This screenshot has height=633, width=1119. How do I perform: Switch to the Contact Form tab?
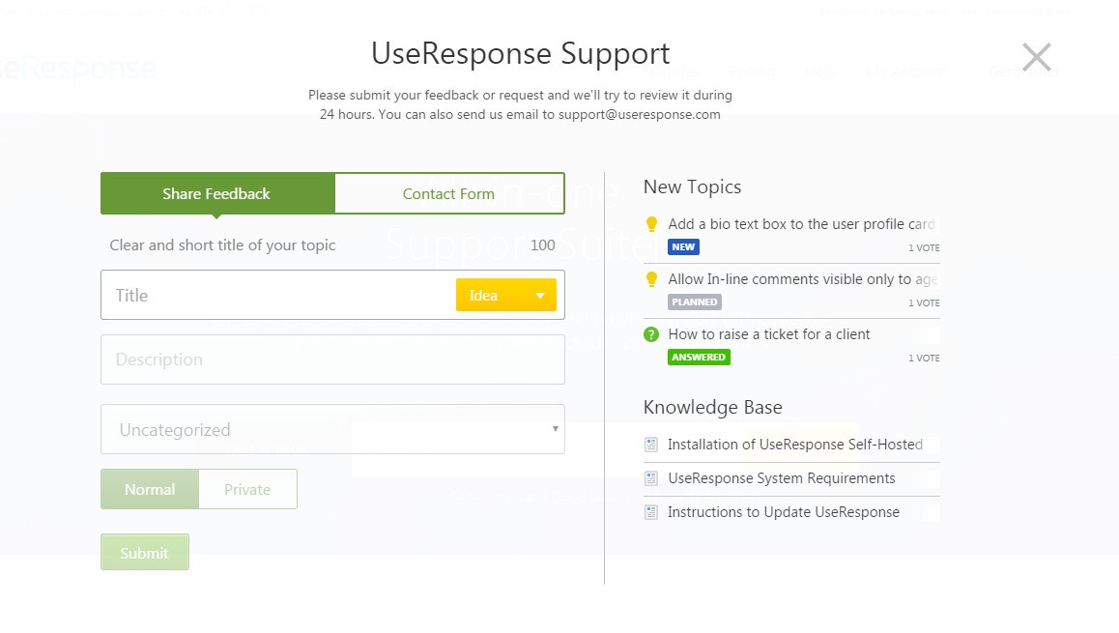tap(449, 193)
